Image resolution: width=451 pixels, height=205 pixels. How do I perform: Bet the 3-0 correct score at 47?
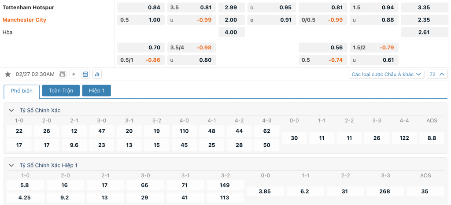point(102,131)
